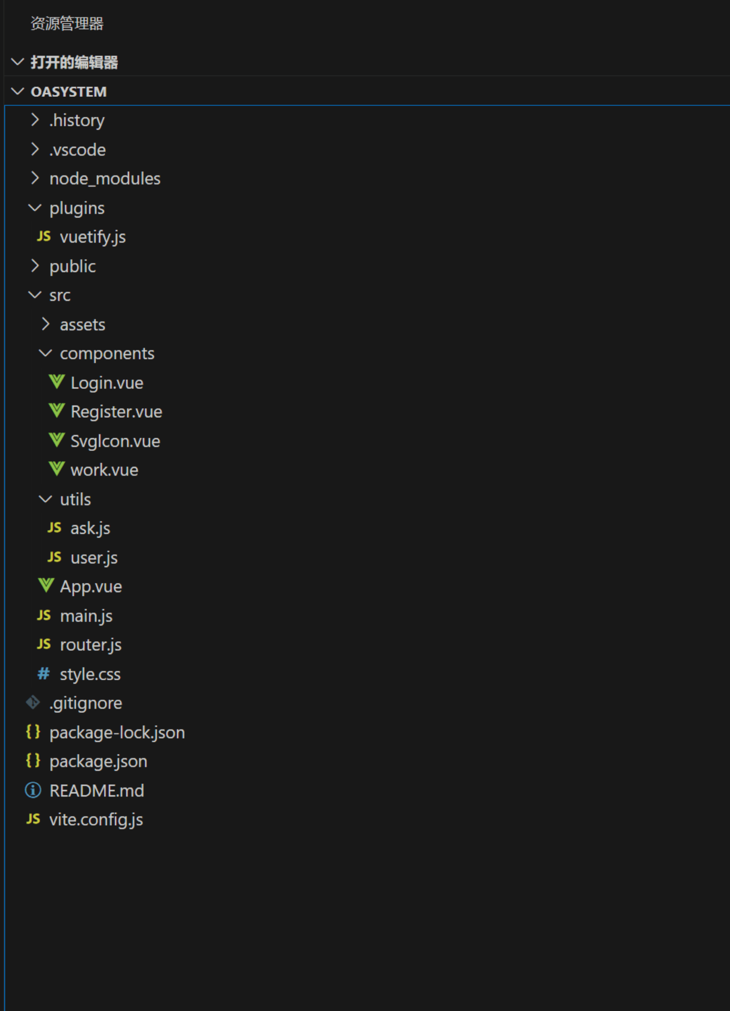Click the info icon next to README.md
Image resolution: width=730 pixels, height=1011 pixels.
point(33,790)
